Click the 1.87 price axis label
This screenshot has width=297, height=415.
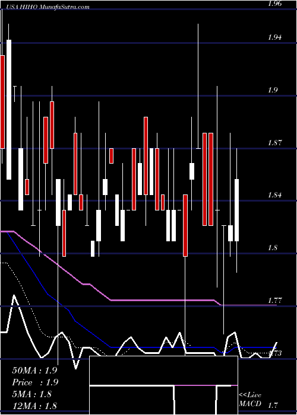click(x=276, y=143)
